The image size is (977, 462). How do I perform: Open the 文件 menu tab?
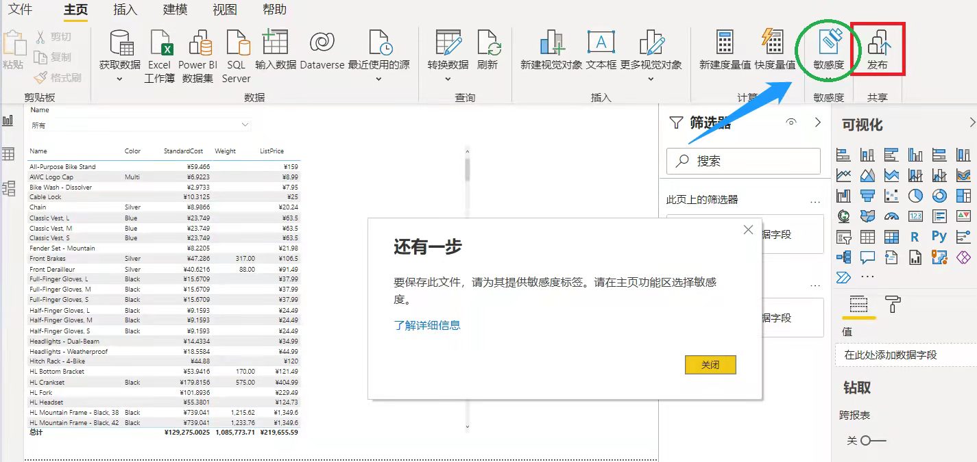click(21, 10)
